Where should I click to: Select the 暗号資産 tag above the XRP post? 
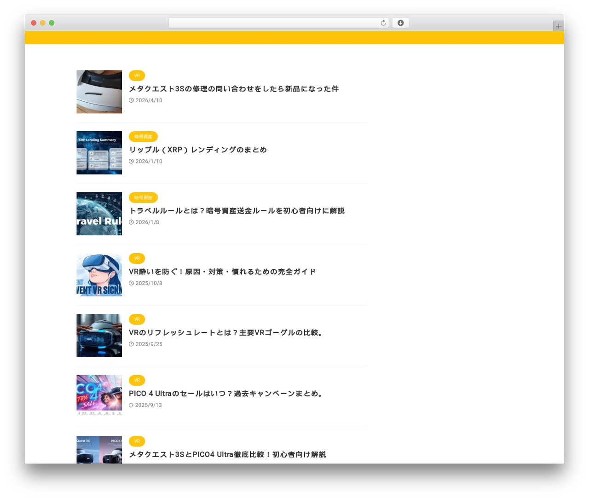[x=143, y=137]
